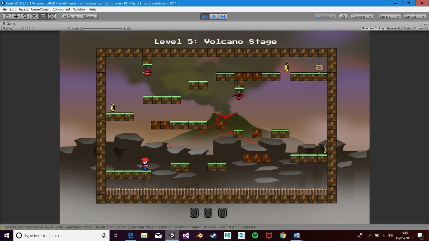Select the Hand tool in the toolbar
The height and width of the screenshot is (241, 429).
click(7, 16)
